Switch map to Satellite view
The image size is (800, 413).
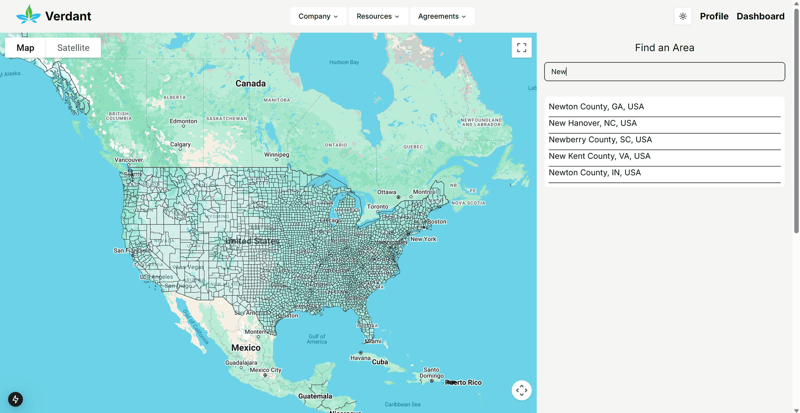tap(73, 48)
